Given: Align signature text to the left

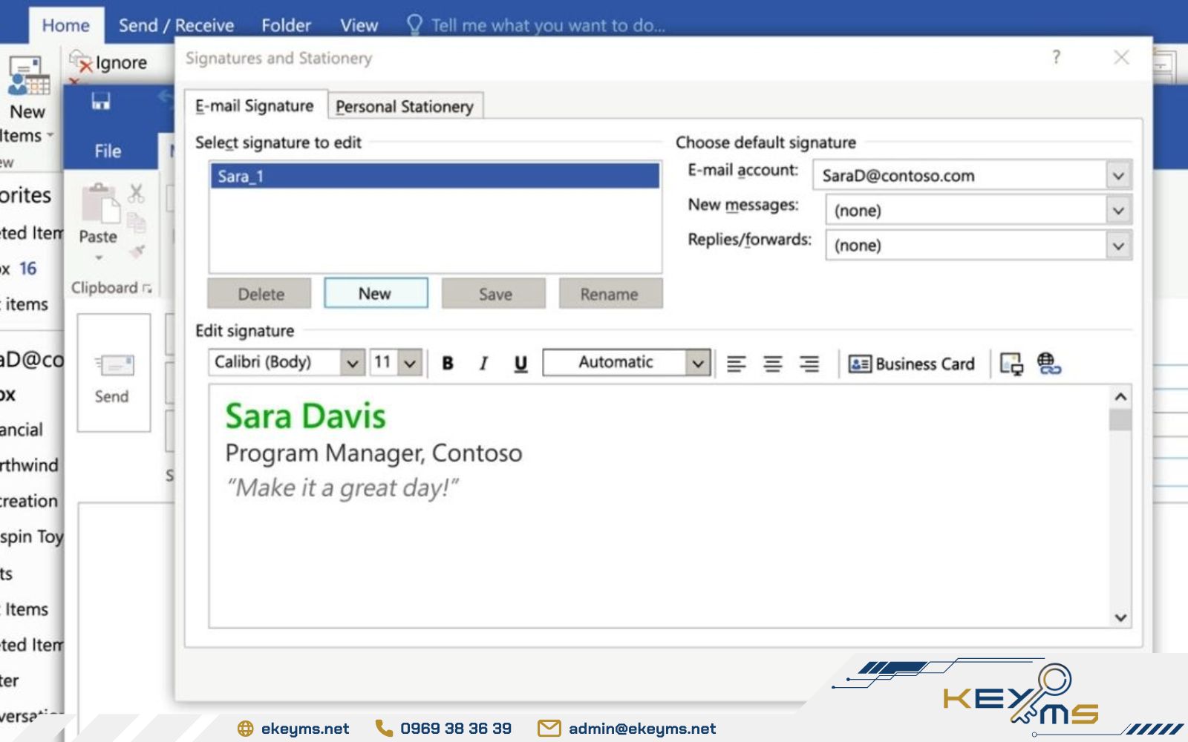Looking at the screenshot, I should point(736,364).
